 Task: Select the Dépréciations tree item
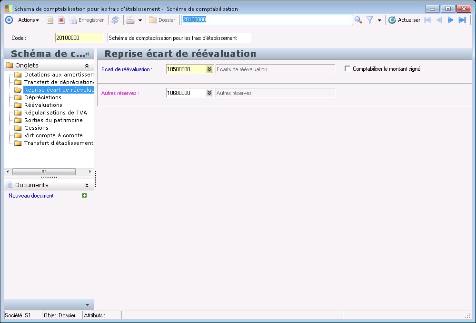tap(43, 97)
